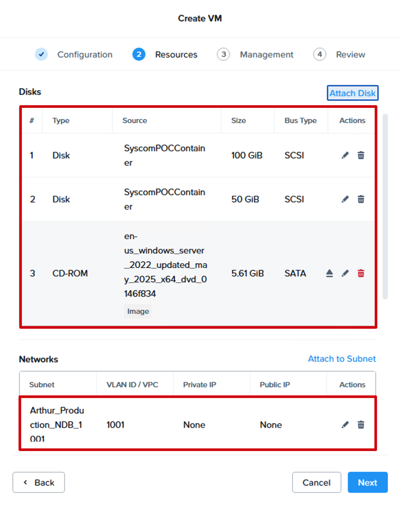Screen dimensions: 401x511
Task: Cancel the Create VM wizard
Action: point(316,482)
